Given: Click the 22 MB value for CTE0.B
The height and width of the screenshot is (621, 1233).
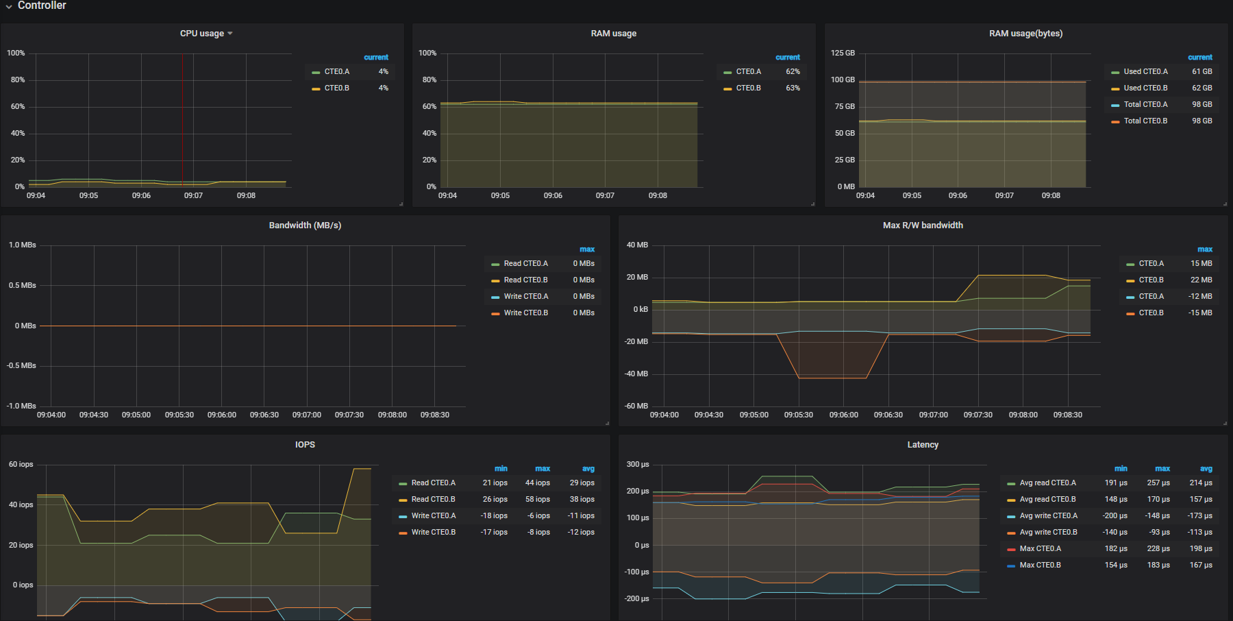Looking at the screenshot, I should coord(1201,280).
